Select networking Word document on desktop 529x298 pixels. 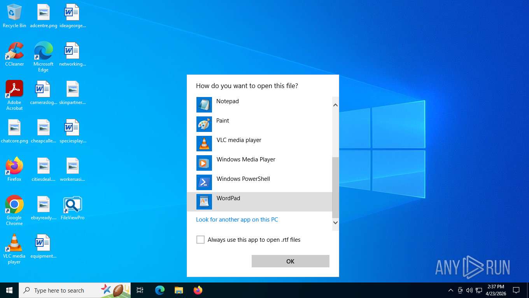point(73,55)
